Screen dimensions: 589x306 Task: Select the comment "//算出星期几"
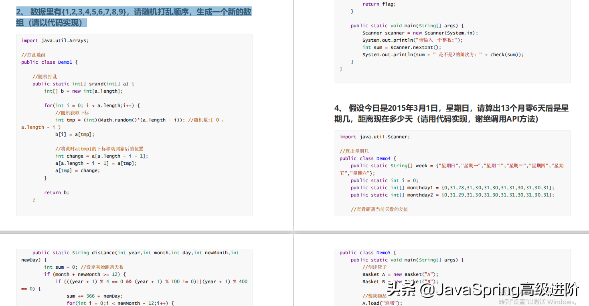[354, 151]
